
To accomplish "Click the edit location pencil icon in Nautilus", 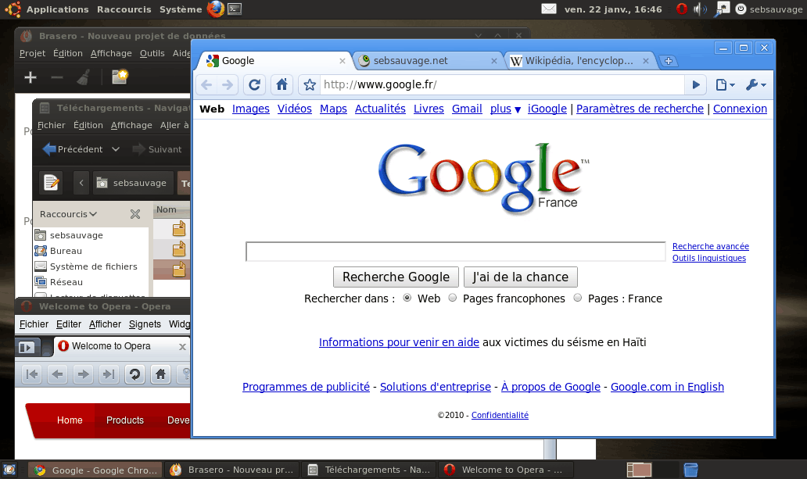I will point(51,183).
